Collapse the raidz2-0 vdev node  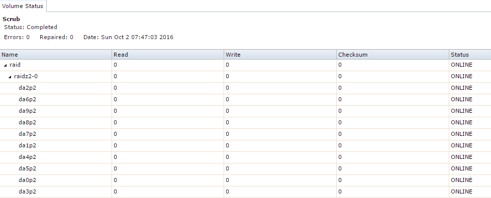point(10,77)
